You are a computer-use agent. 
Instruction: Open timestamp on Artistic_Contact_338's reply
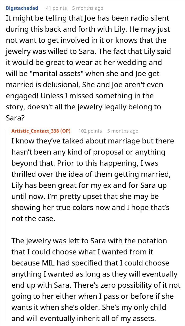[x=123, y=131]
